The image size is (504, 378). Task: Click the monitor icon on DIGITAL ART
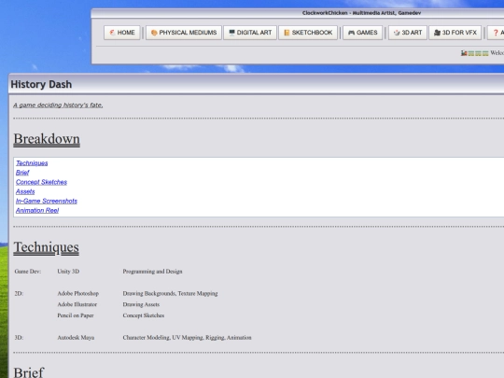[231, 33]
